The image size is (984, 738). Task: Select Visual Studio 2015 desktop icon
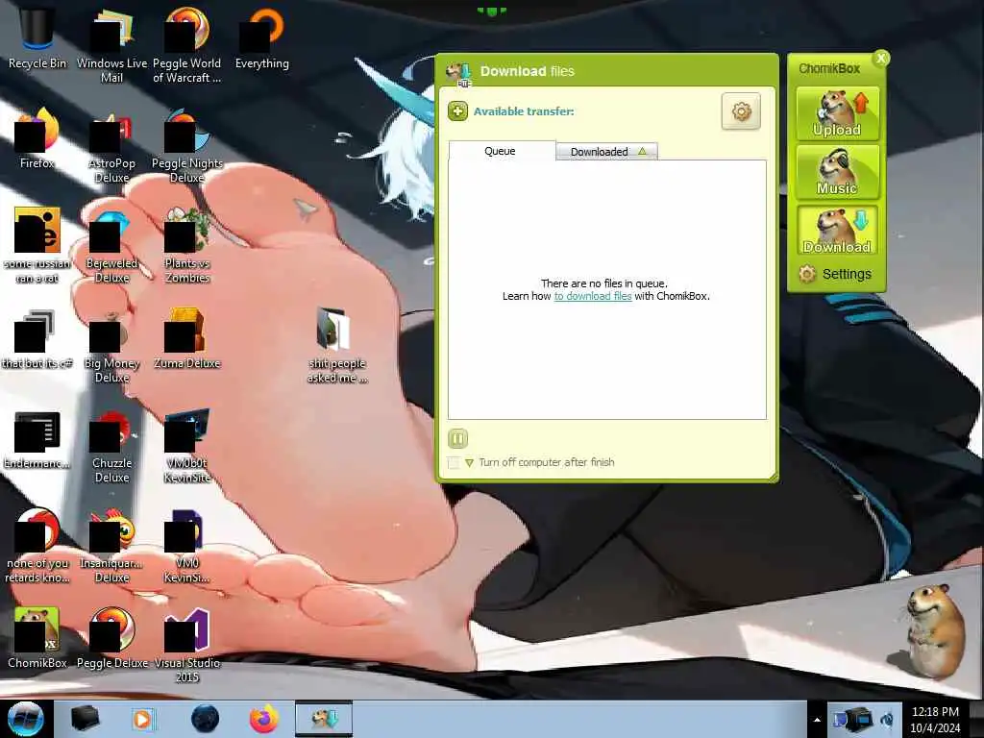(x=187, y=645)
